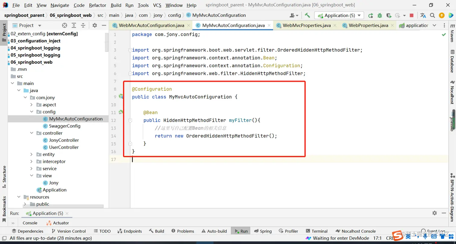Run Application with coverage shield icon
The height and width of the screenshot is (244, 456).
click(x=389, y=15)
